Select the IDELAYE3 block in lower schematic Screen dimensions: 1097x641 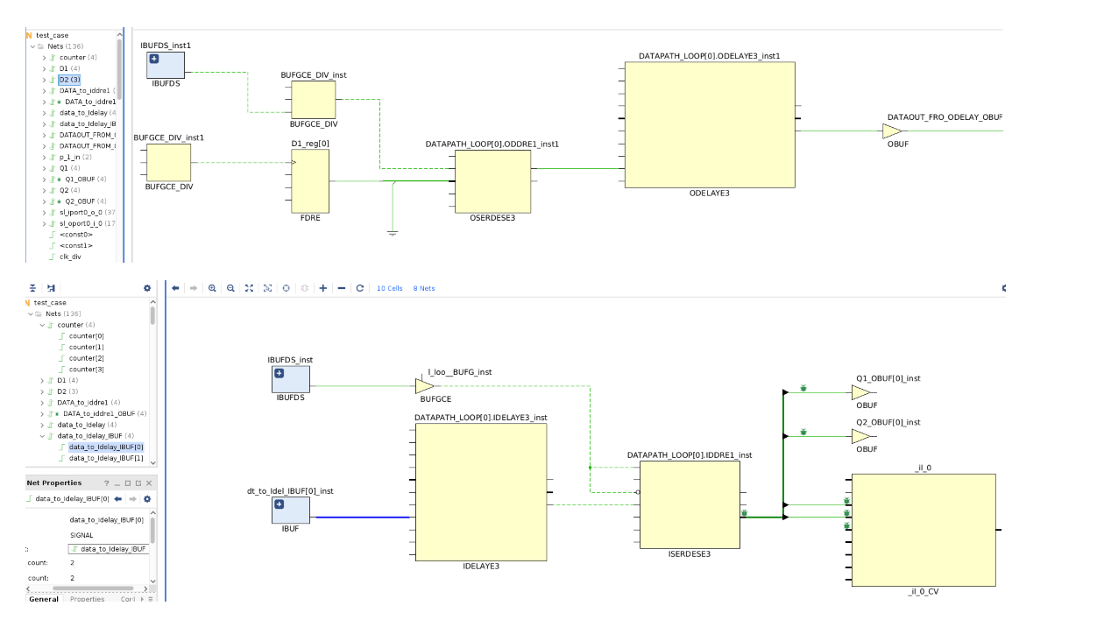(x=481, y=492)
